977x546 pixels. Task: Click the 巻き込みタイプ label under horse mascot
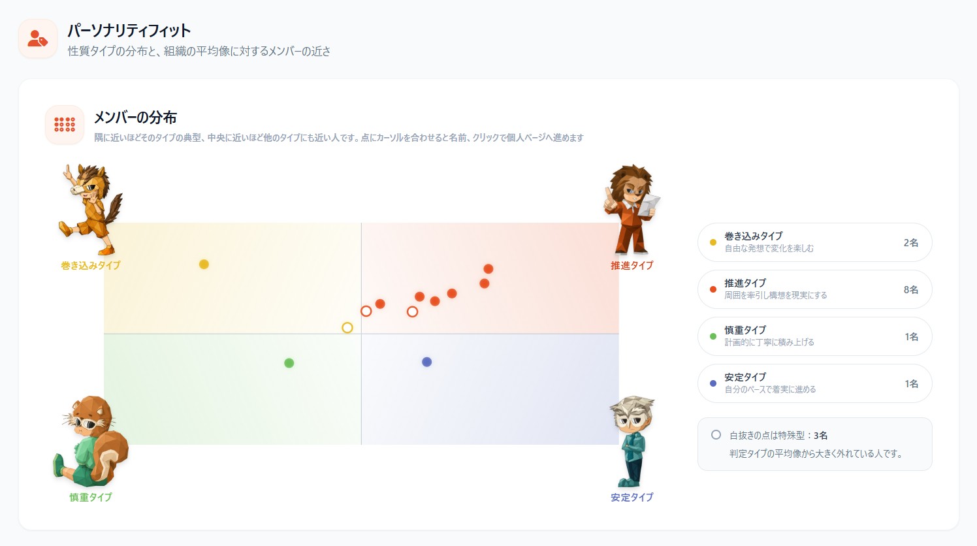pos(91,265)
